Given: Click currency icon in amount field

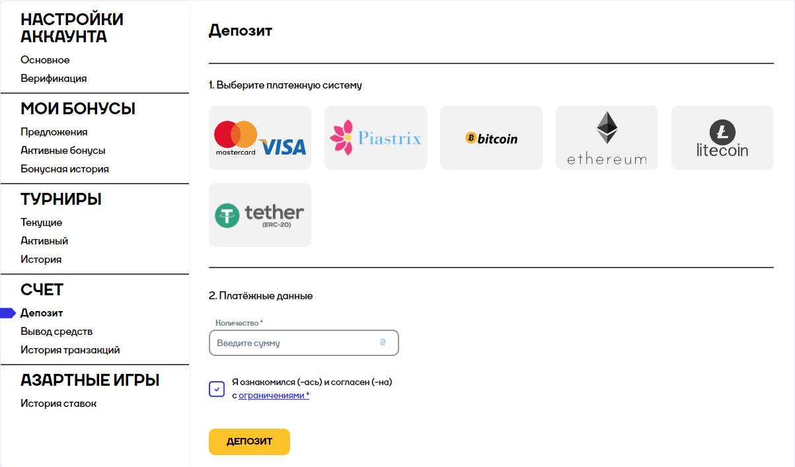Looking at the screenshot, I should click(382, 343).
